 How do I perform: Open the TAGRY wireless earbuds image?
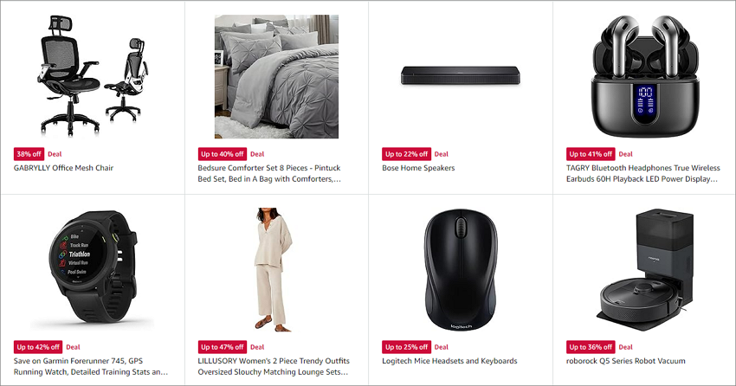click(645, 75)
